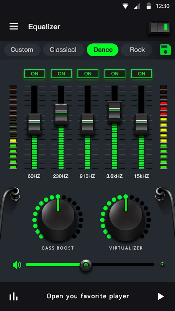Click the volume slider thumb

86,265
